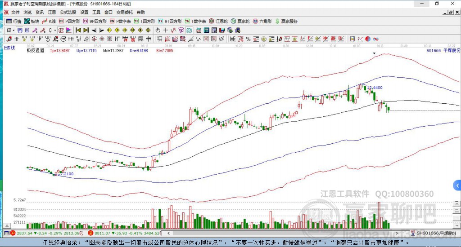Open the 设置 menu
461x247 pixels.
(x=84, y=12)
